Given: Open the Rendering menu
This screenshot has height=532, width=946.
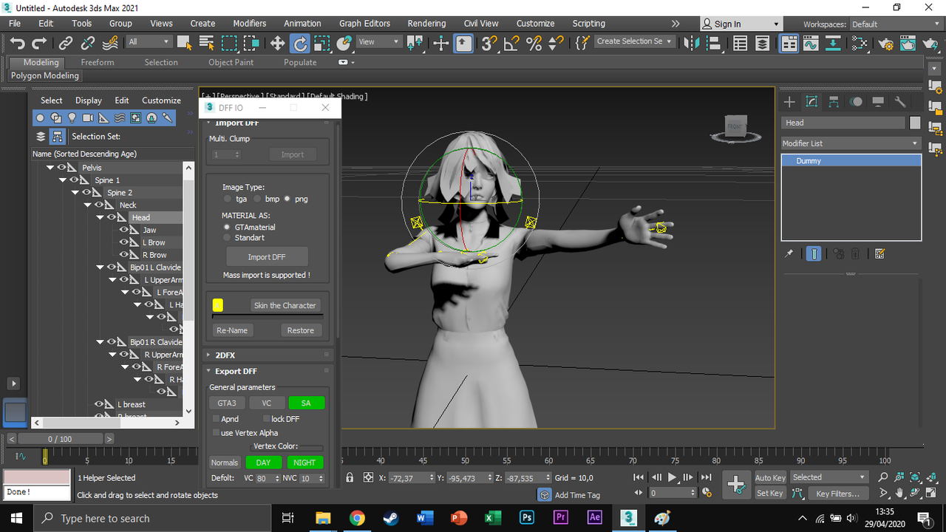Looking at the screenshot, I should pyautogui.click(x=426, y=24).
